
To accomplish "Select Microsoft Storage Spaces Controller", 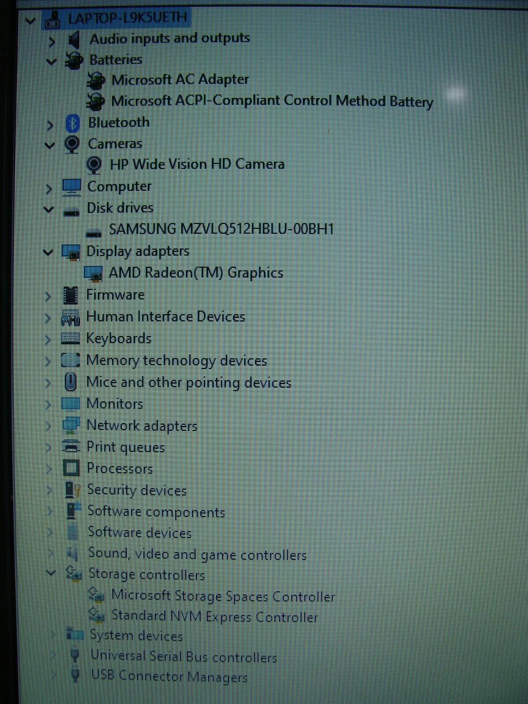I will [x=223, y=596].
